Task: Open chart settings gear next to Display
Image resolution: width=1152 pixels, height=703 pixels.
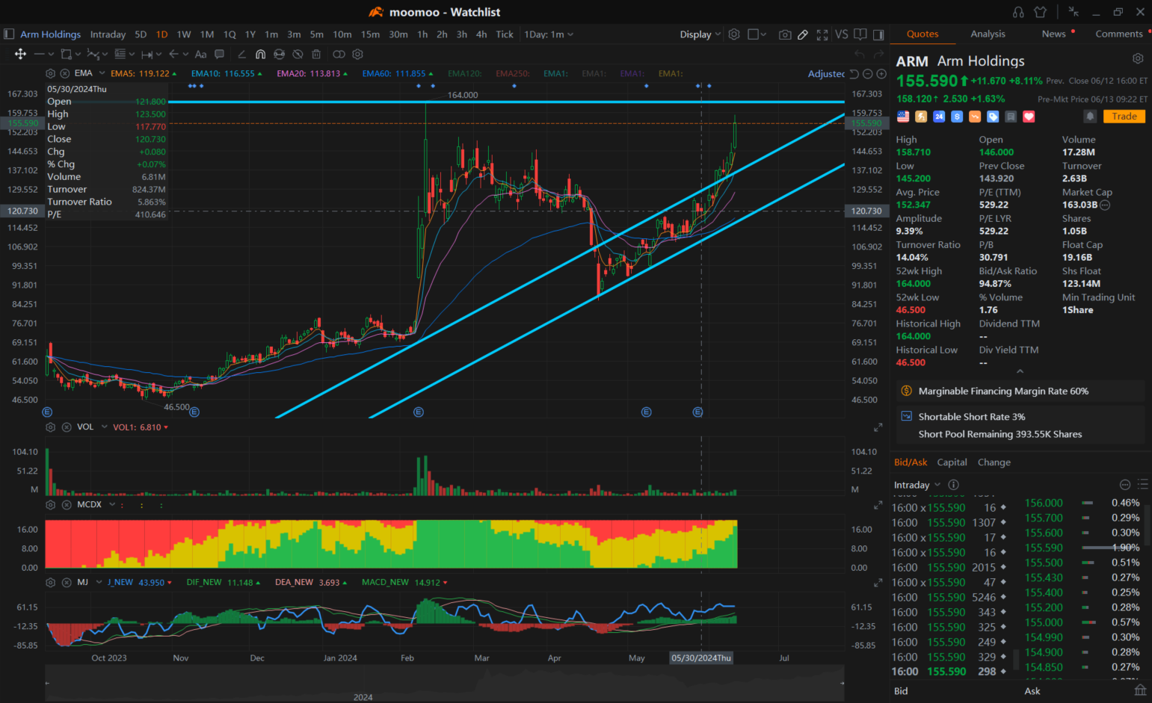Action: click(x=734, y=34)
